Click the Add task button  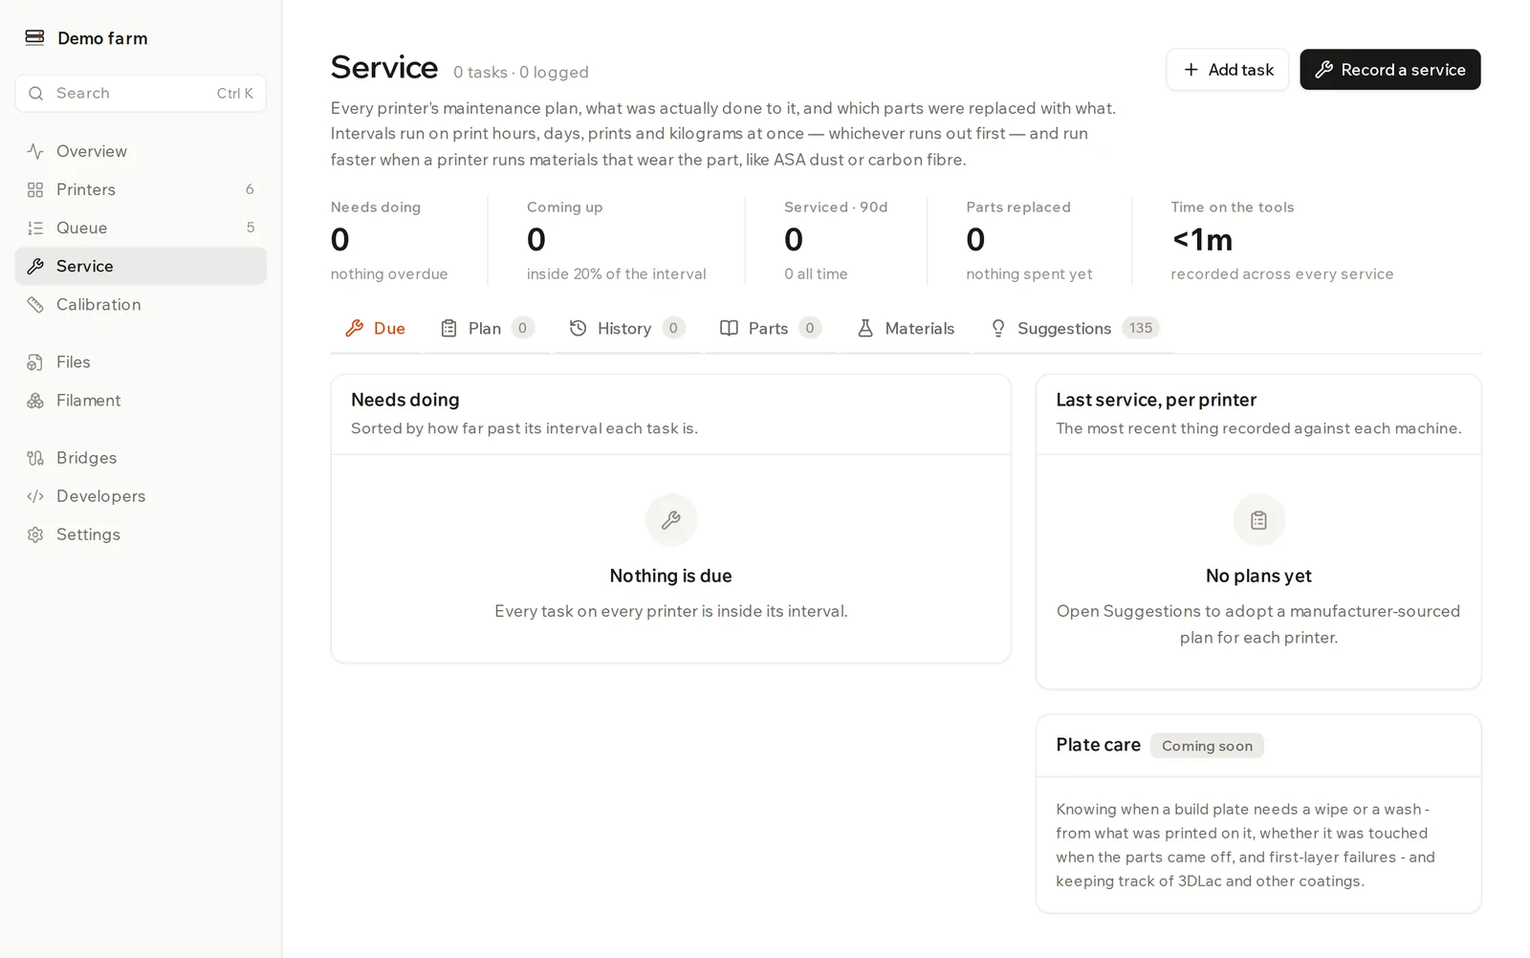pos(1227,70)
